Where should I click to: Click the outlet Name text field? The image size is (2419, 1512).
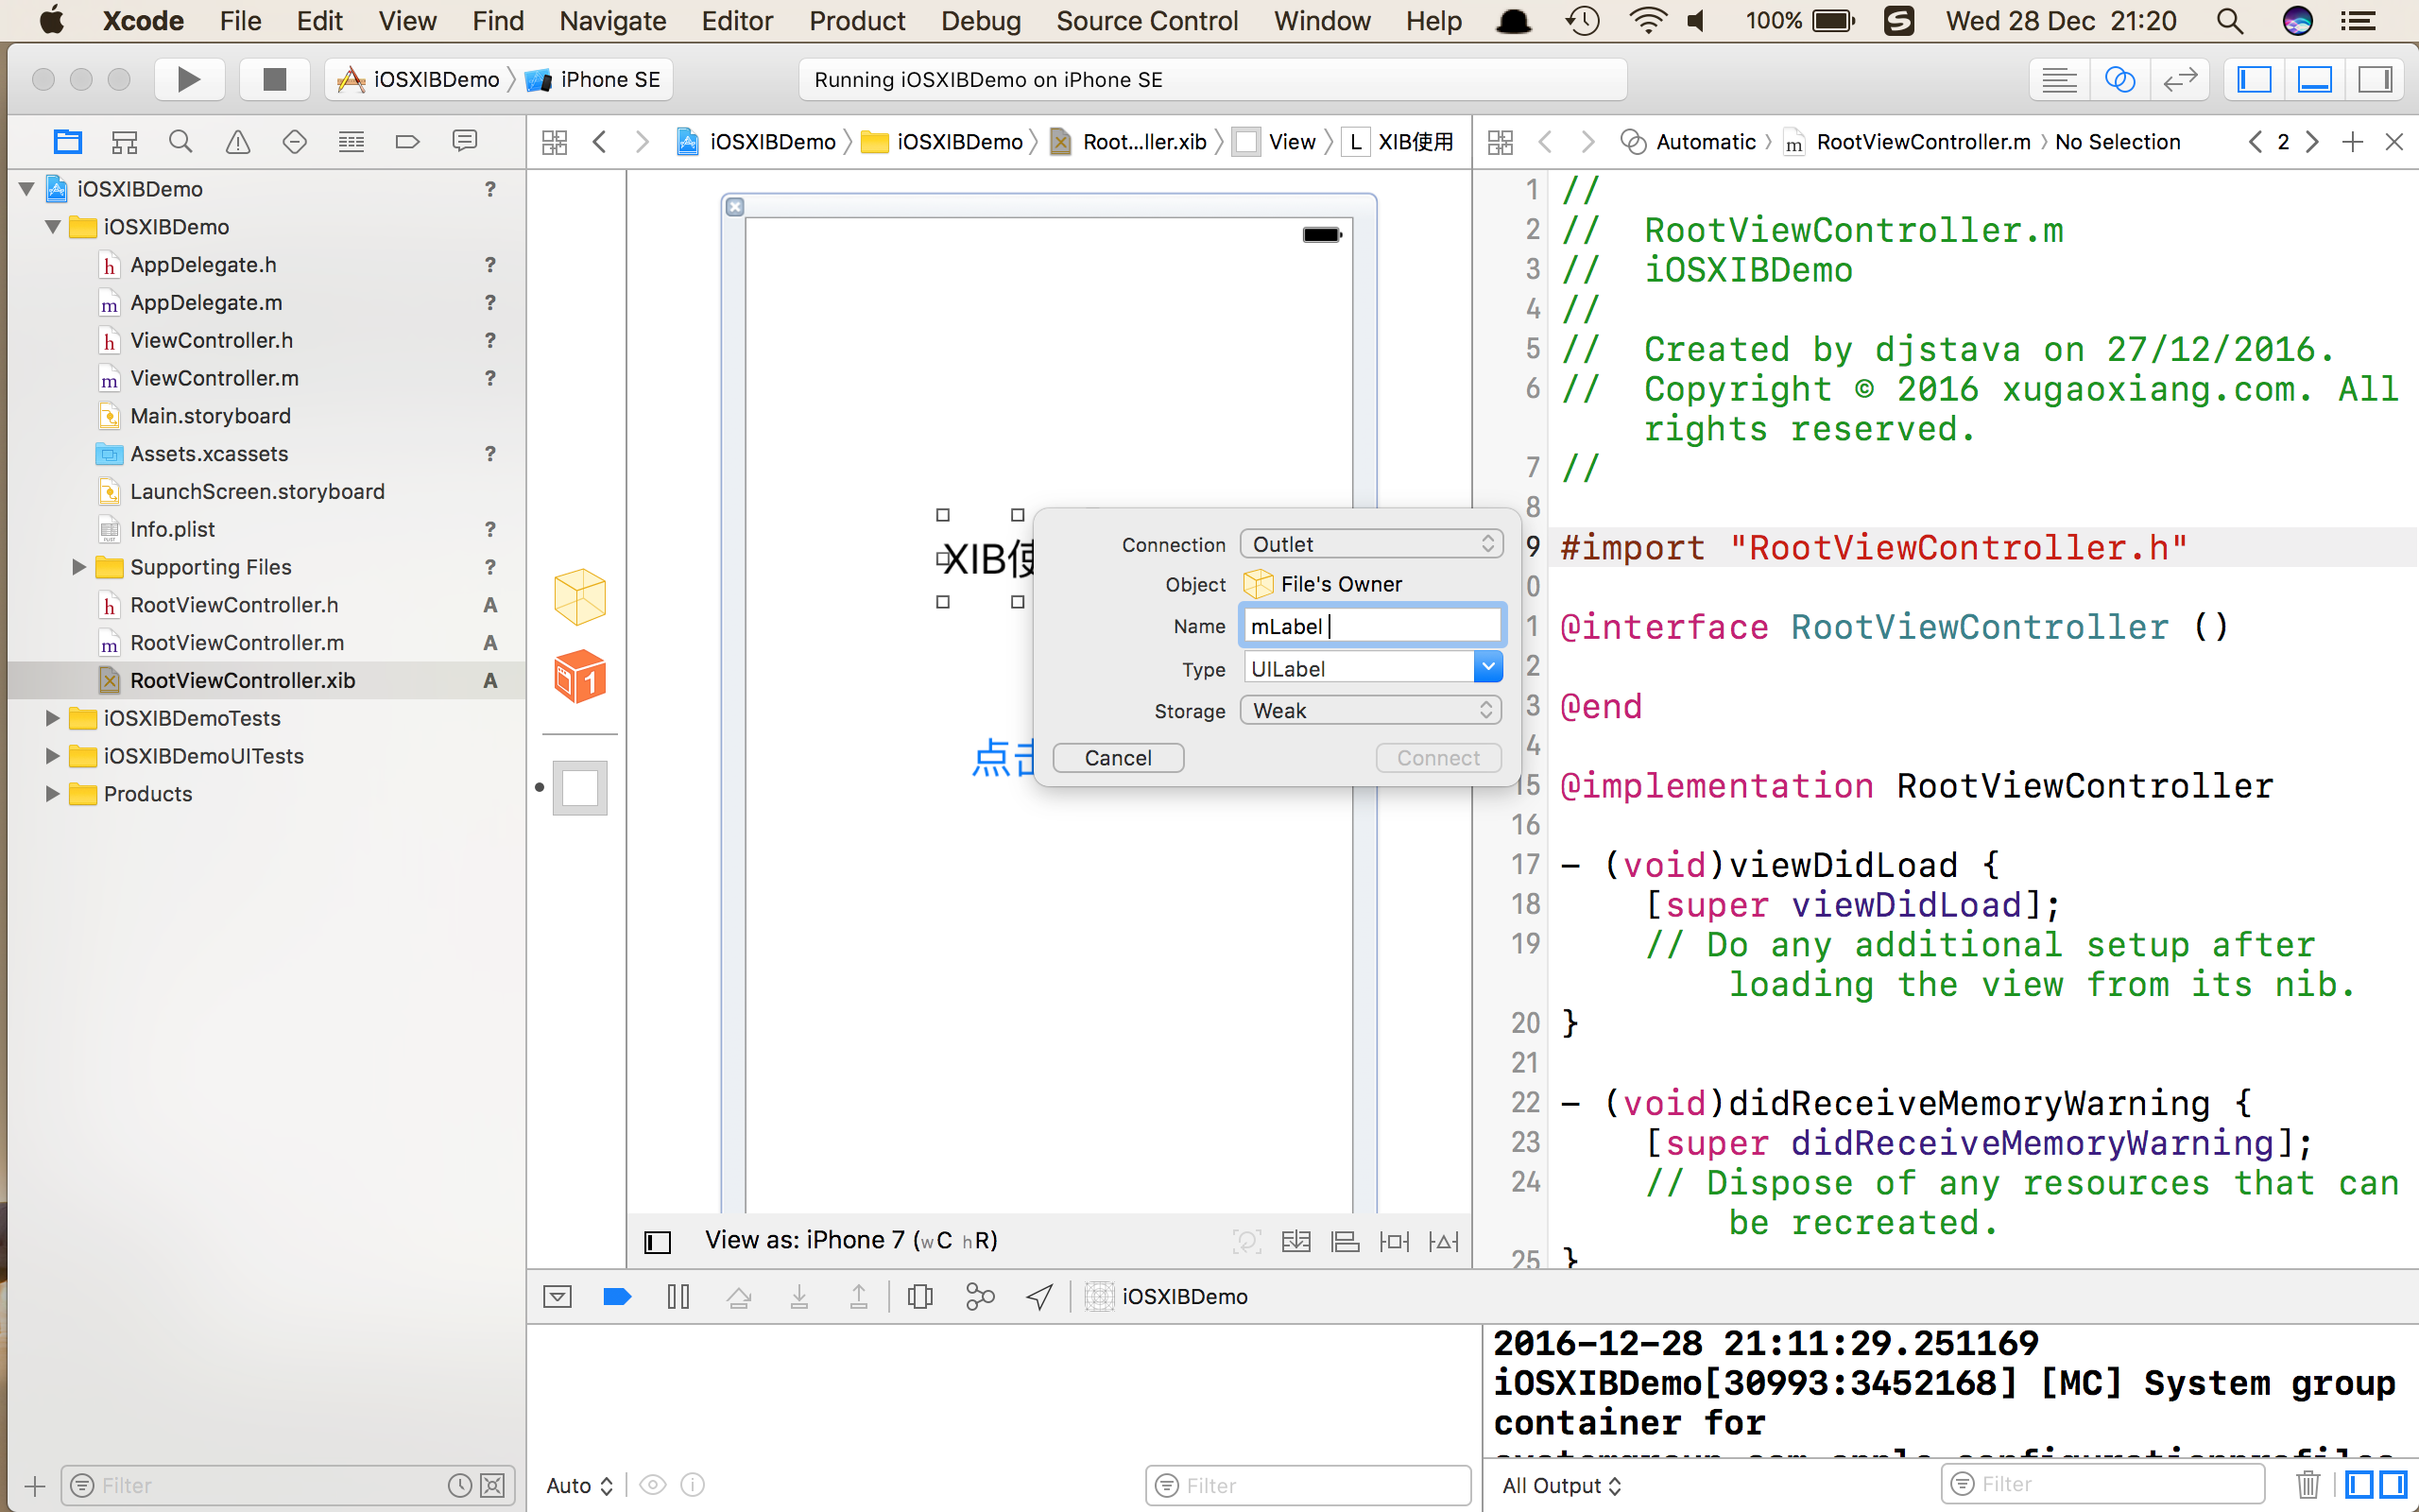pyautogui.click(x=1371, y=626)
